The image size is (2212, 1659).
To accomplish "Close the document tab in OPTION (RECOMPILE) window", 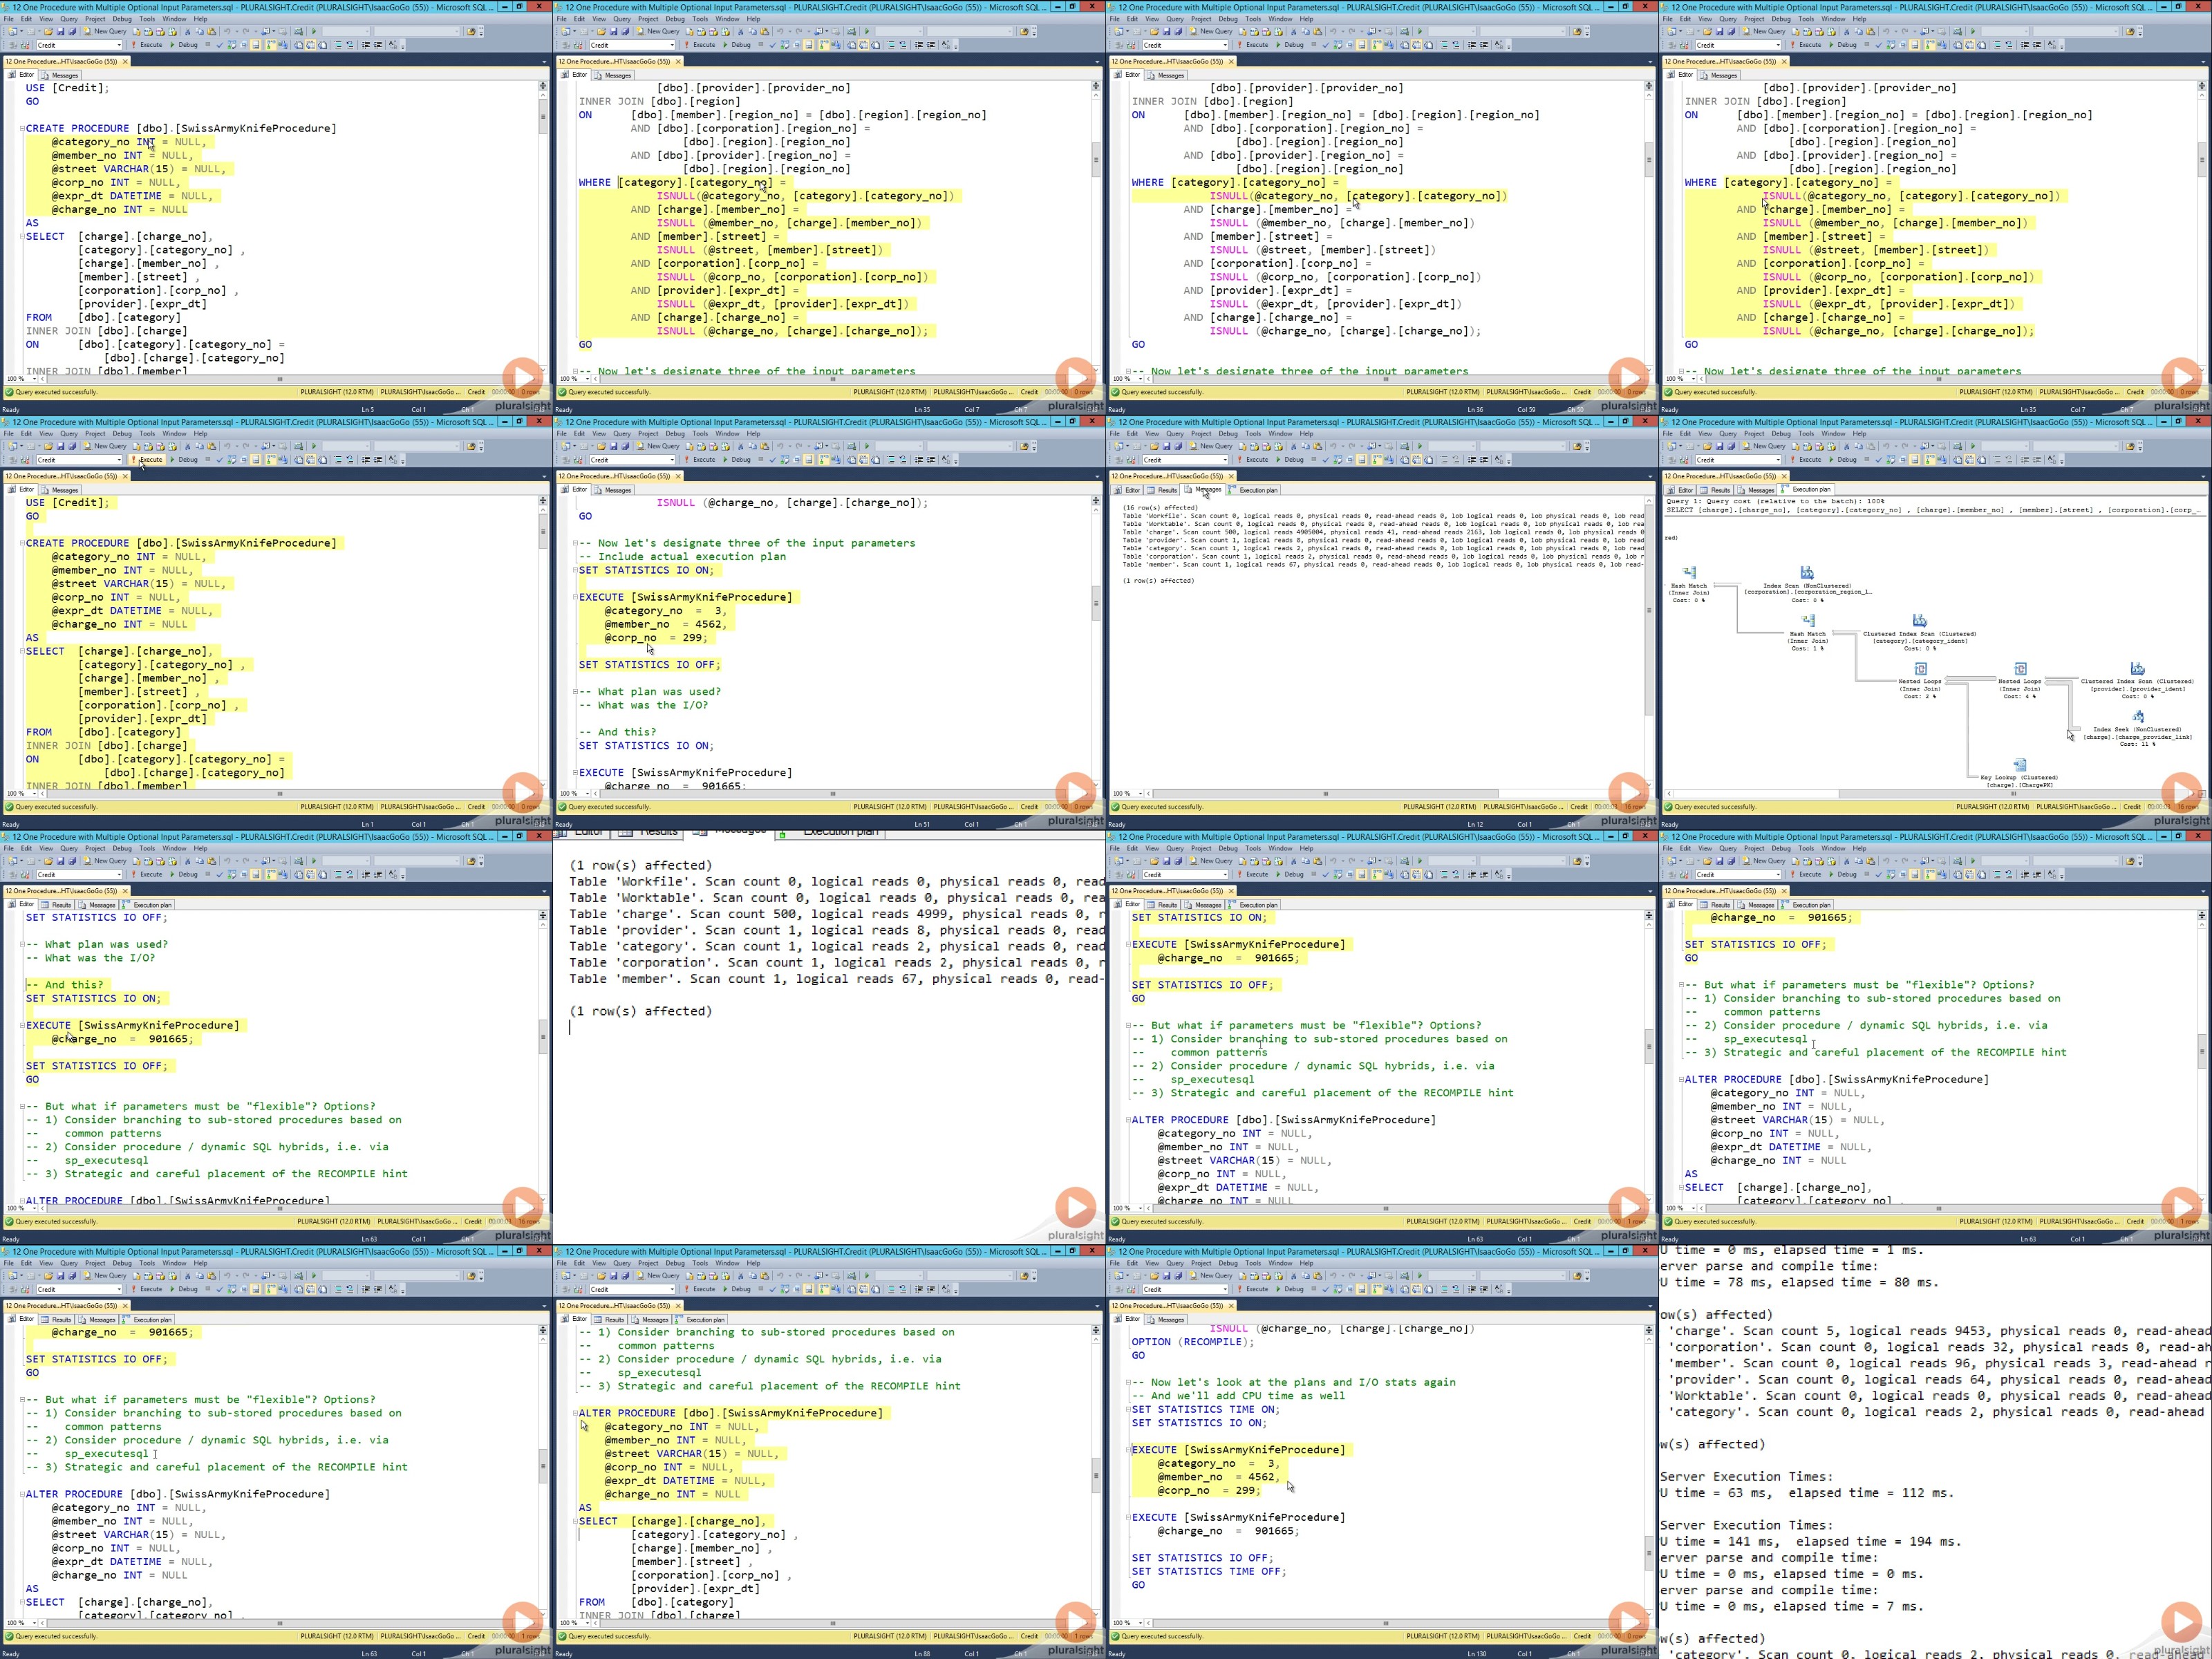I will (1231, 1306).
